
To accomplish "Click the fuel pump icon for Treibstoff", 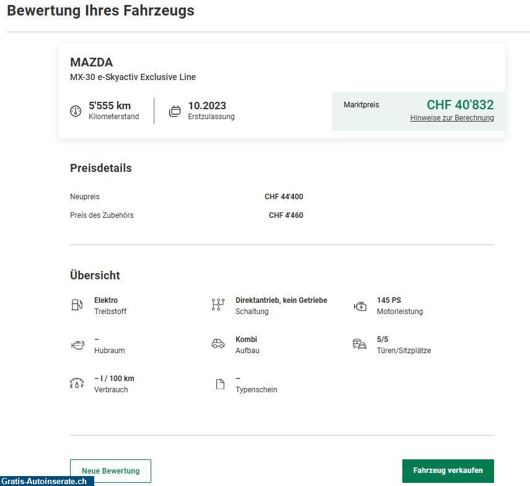I will (x=77, y=305).
